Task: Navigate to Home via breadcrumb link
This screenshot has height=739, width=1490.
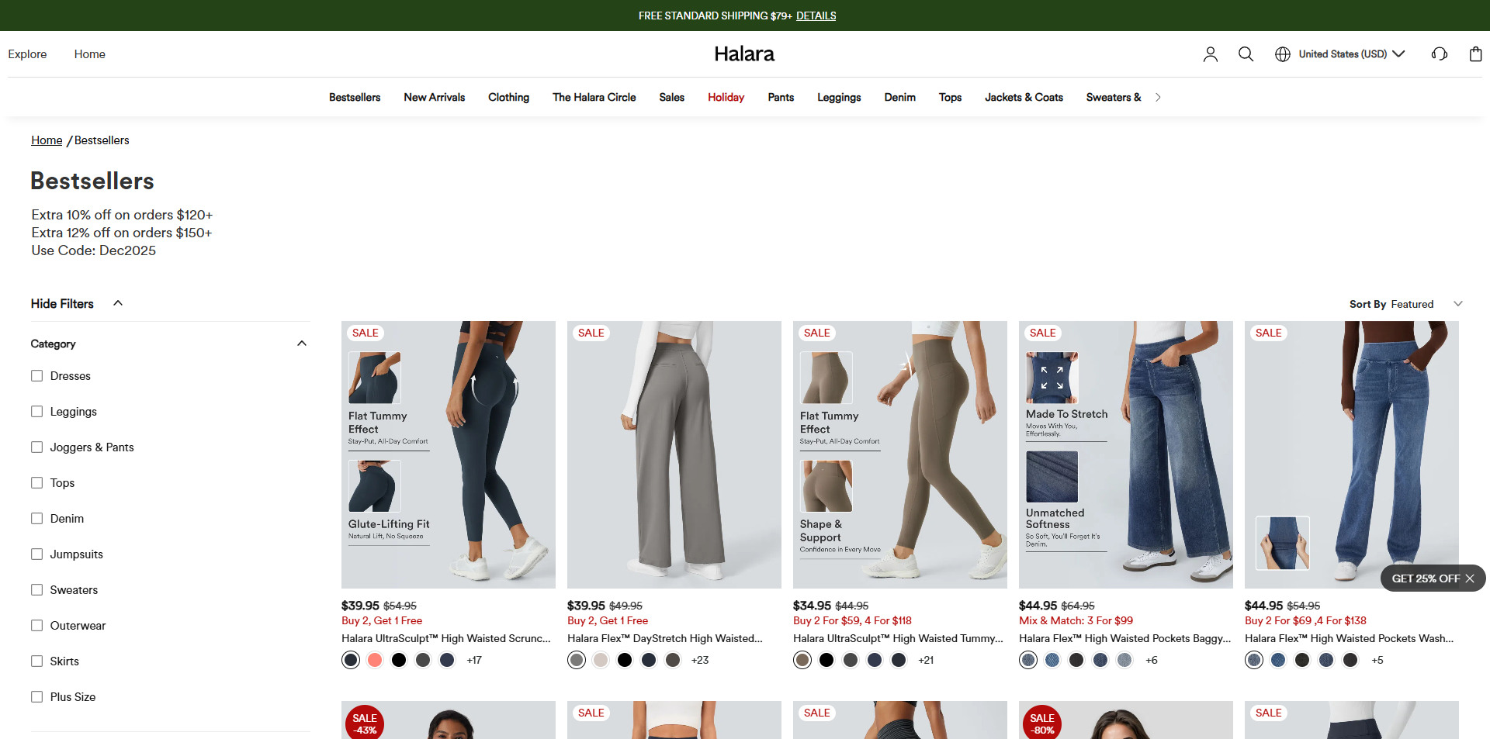Action: tap(46, 140)
